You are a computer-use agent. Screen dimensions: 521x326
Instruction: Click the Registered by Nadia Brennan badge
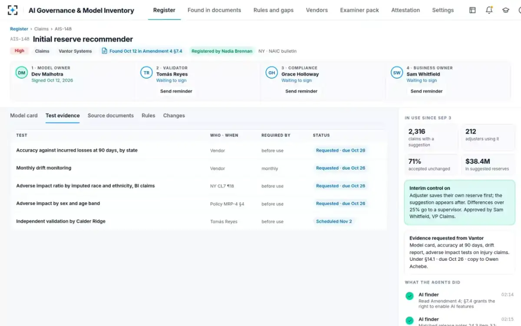(222, 51)
